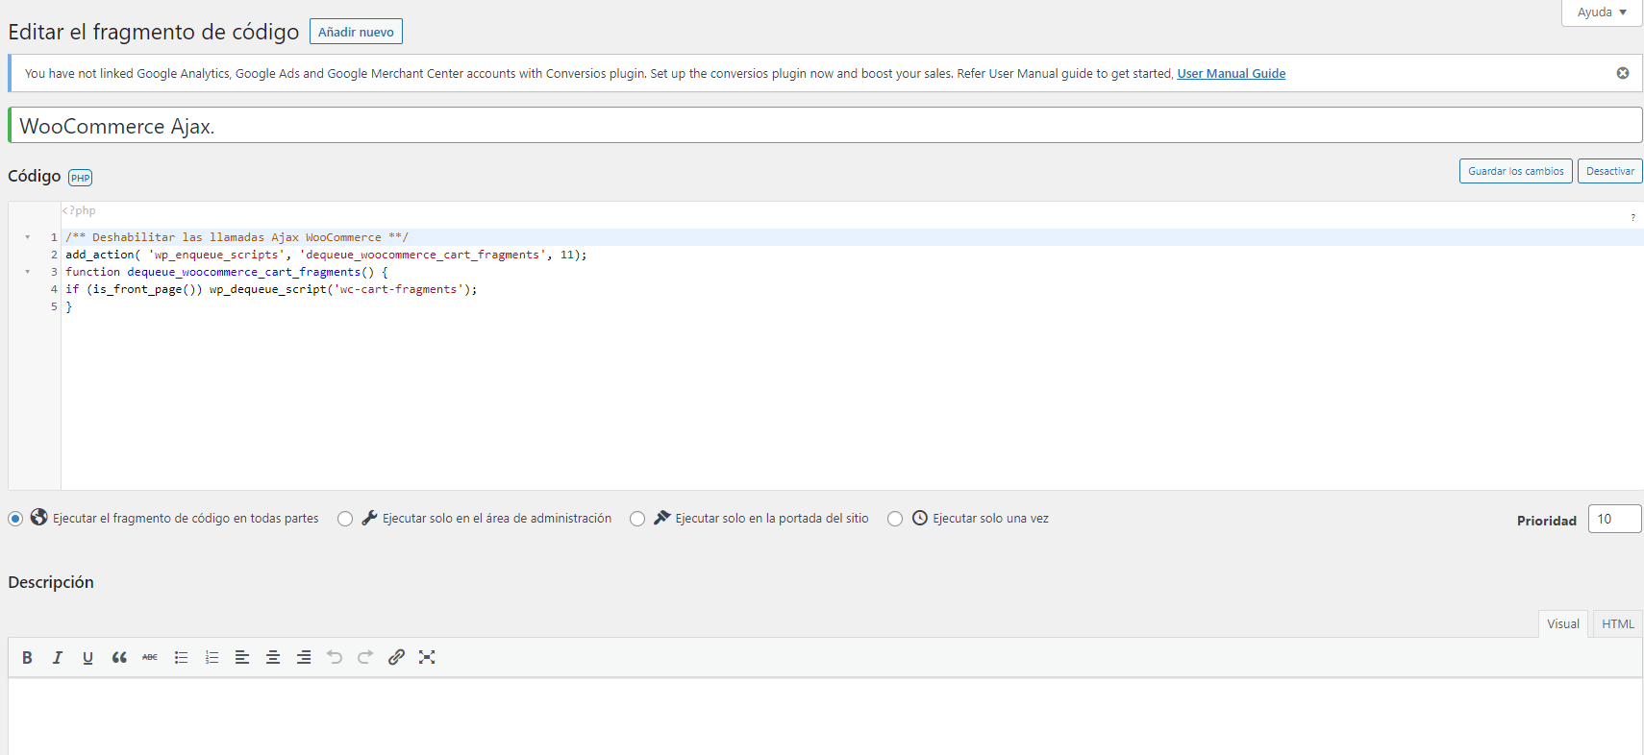Insert a bulleted list
This screenshot has height=755, width=1644.
click(x=181, y=658)
